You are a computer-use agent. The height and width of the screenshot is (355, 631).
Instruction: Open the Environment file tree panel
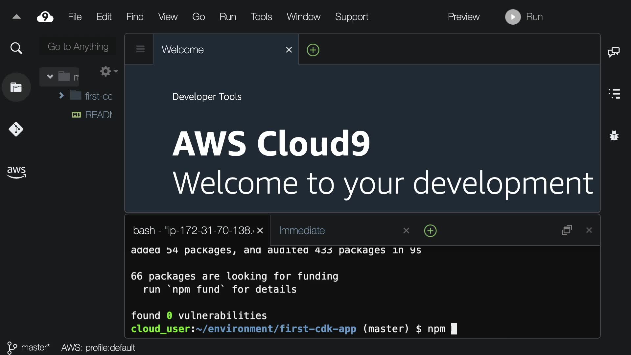[x=16, y=87]
